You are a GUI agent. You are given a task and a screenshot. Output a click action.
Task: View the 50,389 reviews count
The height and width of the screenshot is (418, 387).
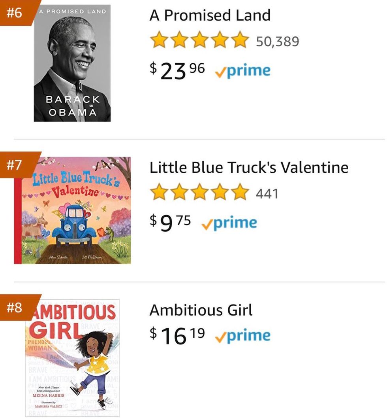click(278, 41)
